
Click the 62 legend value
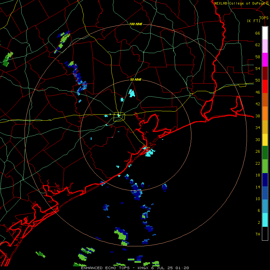pyautogui.click(x=258, y=45)
